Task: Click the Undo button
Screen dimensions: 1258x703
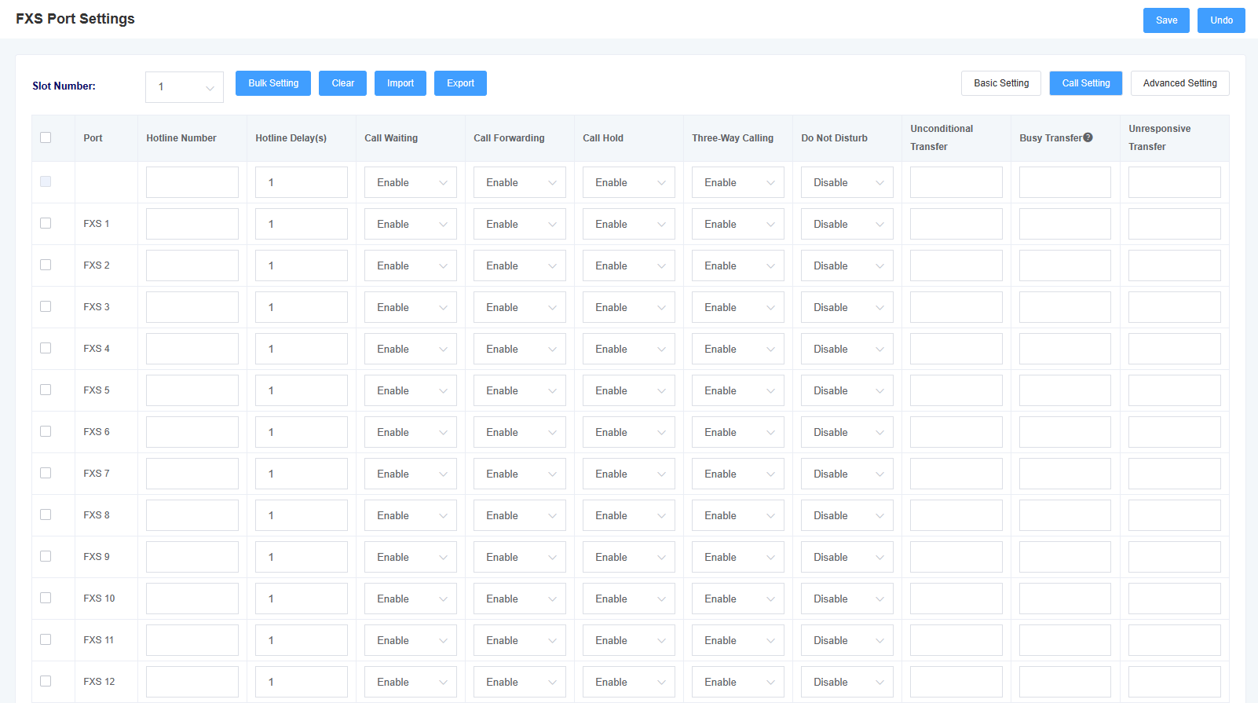Action: point(1221,20)
